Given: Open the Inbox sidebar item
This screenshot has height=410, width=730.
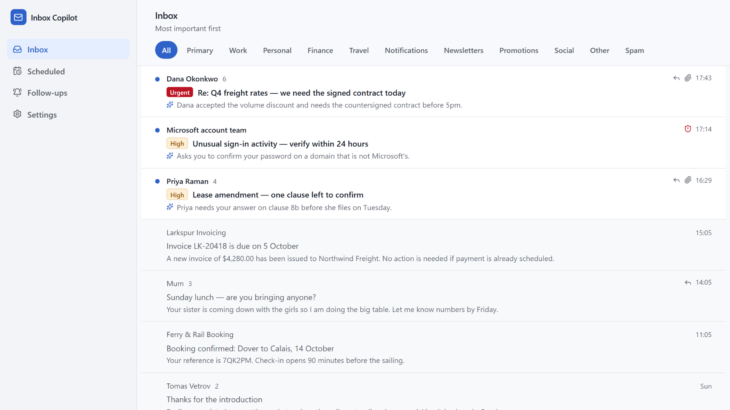Looking at the screenshot, I should point(68,49).
